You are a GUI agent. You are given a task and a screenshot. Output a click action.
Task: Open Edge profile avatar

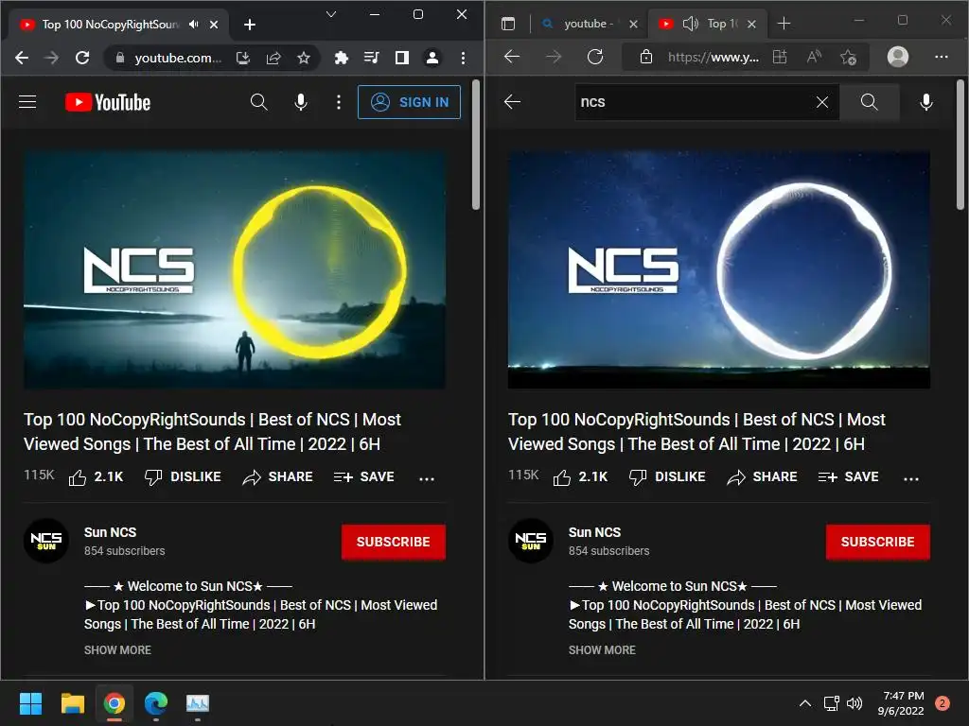(x=898, y=57)
